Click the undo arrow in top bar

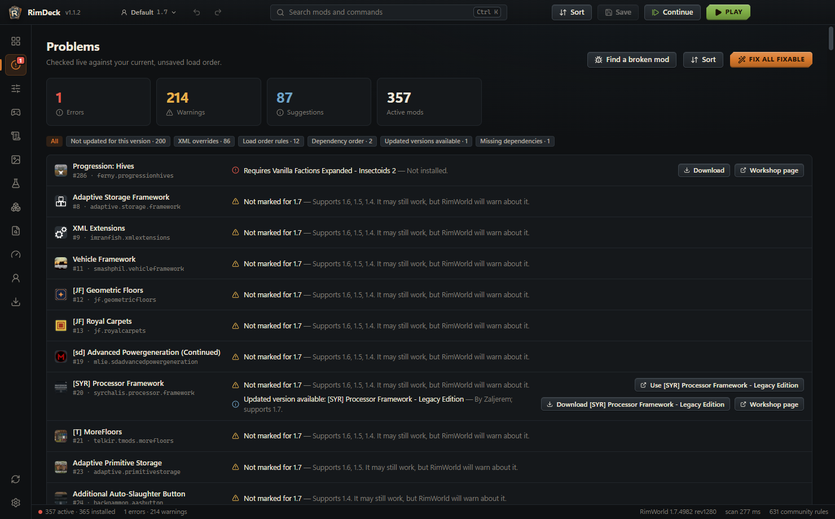197,12
